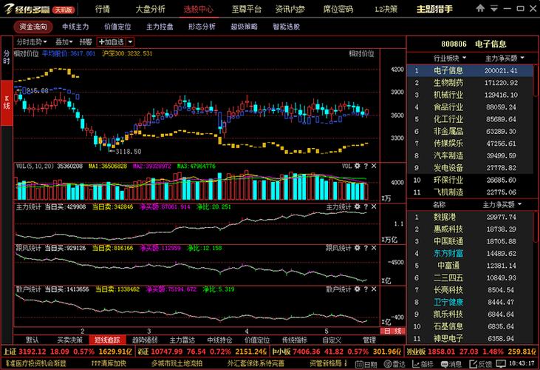Open the 消息 messages in status bar

coord(451,364)
